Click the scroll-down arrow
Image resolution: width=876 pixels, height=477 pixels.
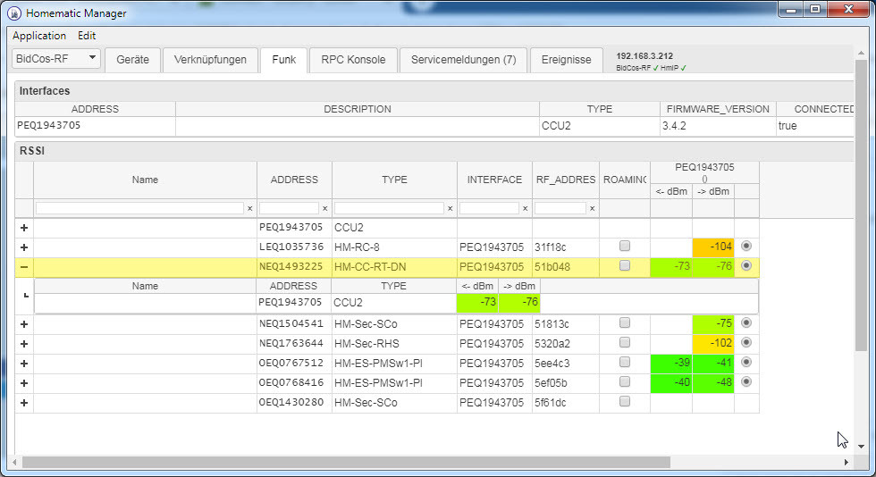click(x=861, y=447)
